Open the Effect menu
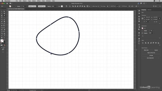This screenshot has width=162, height=91. (x=39, y=1)
